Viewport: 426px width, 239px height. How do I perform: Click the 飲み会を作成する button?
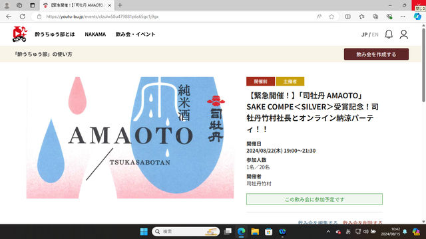[376, 54]
